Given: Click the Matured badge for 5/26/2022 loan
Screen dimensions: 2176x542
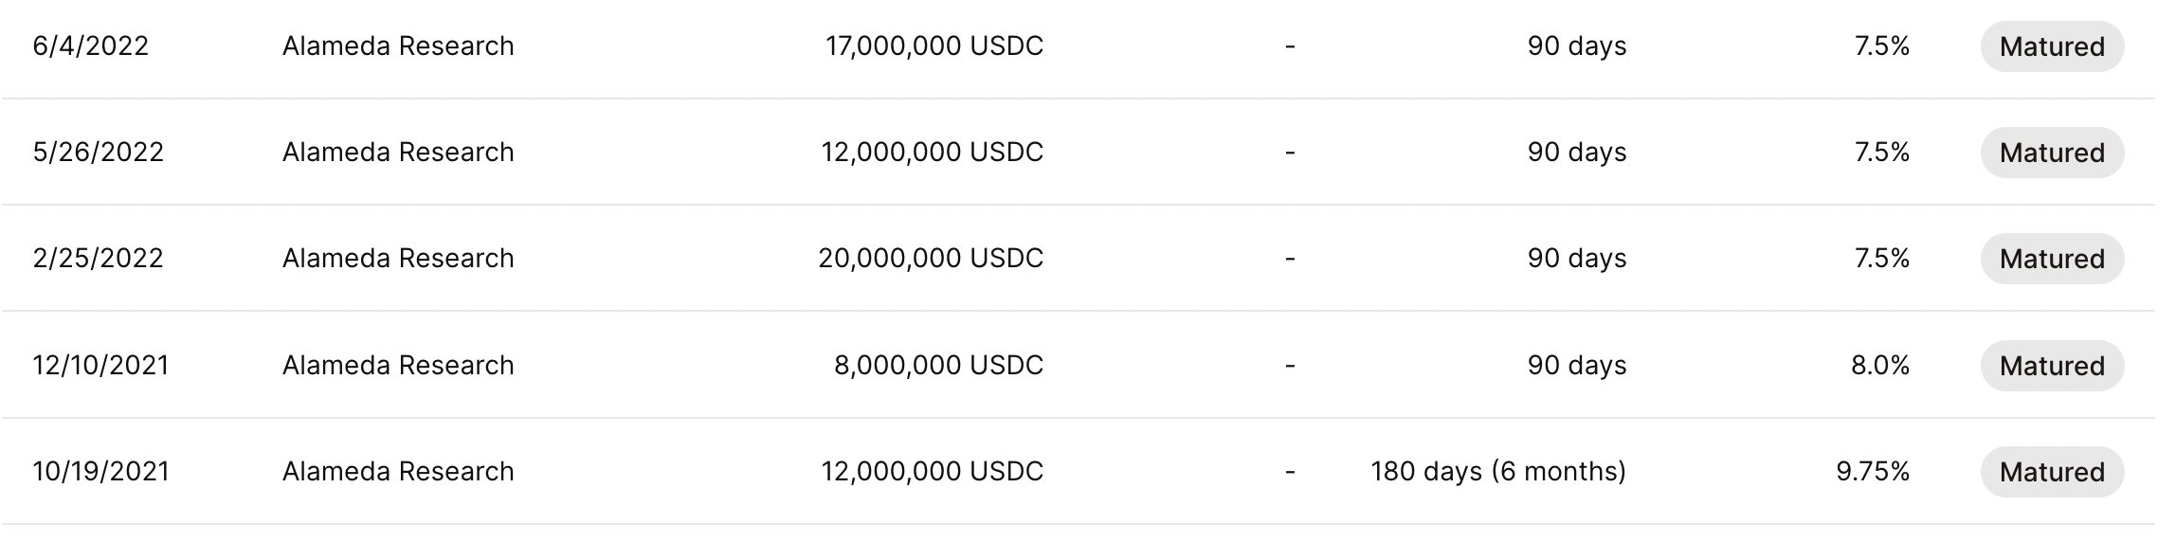Looking at the screenshot, I should tap(2051, 153).
